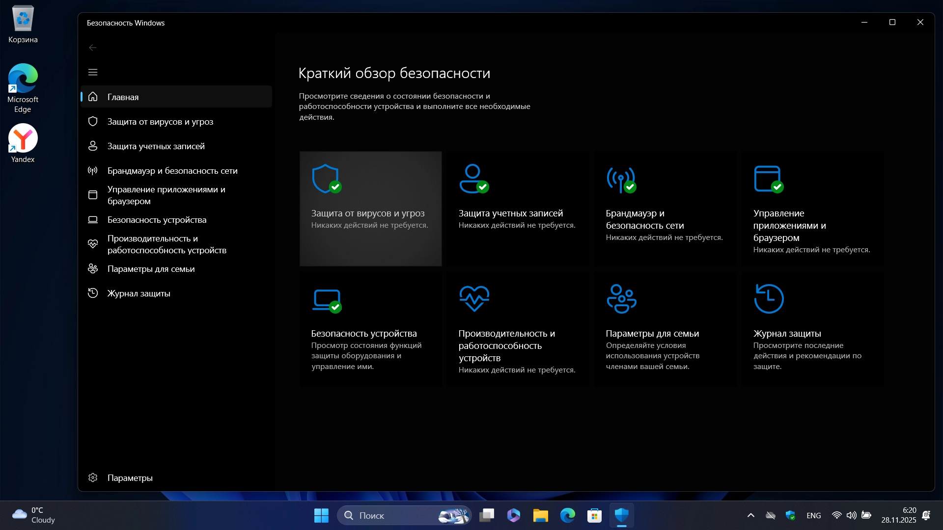
Task: Click the firewall antenna tile icon
Action: click(x=621, y=180)
